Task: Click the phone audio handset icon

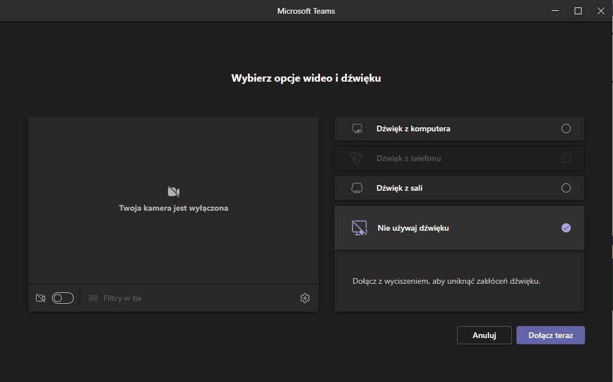Action: [356, 158]
